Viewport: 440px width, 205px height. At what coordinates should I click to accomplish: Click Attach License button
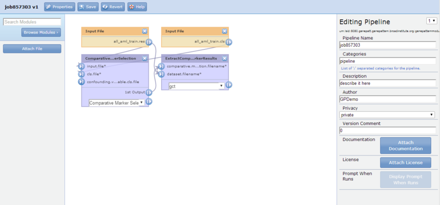coord(405,163)
